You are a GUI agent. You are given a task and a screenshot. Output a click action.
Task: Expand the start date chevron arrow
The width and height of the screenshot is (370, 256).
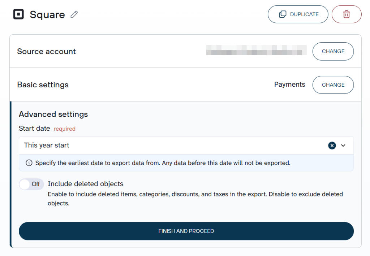343,146
